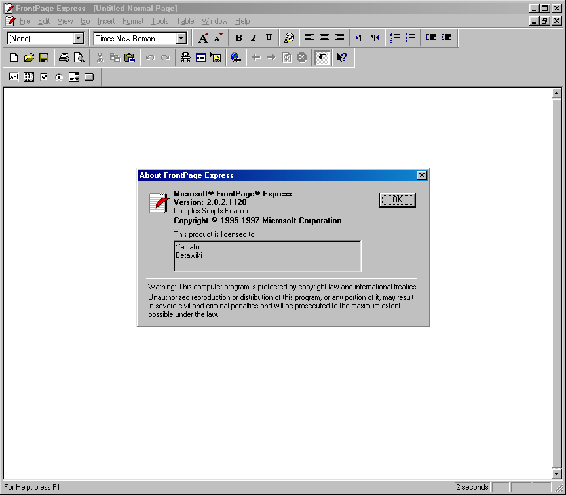Screen dimensions: 566x495
Task: Open the Window menu
Action: coord(214,21)
